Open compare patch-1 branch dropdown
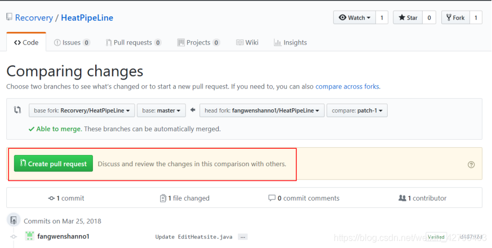The width and height of the screenshot is (492, 248). click(x=357, y=110)
